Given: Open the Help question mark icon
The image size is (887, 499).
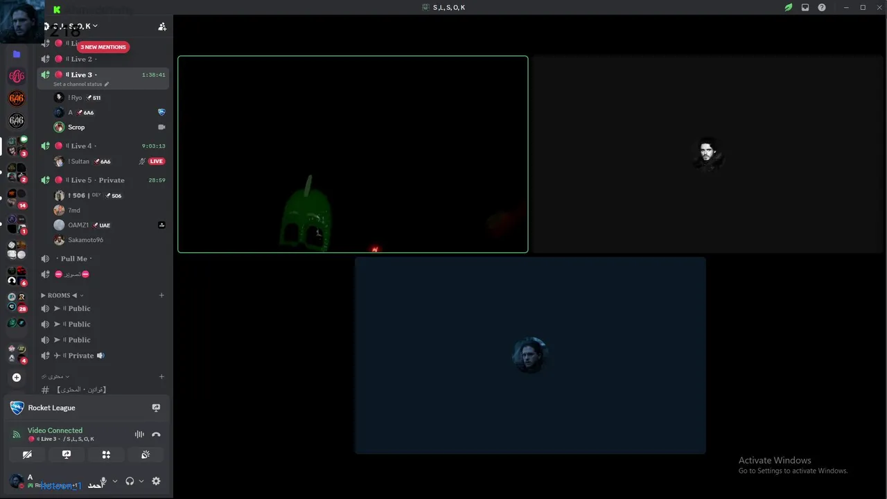Looking at the screenshot, I should click(822, 8).
